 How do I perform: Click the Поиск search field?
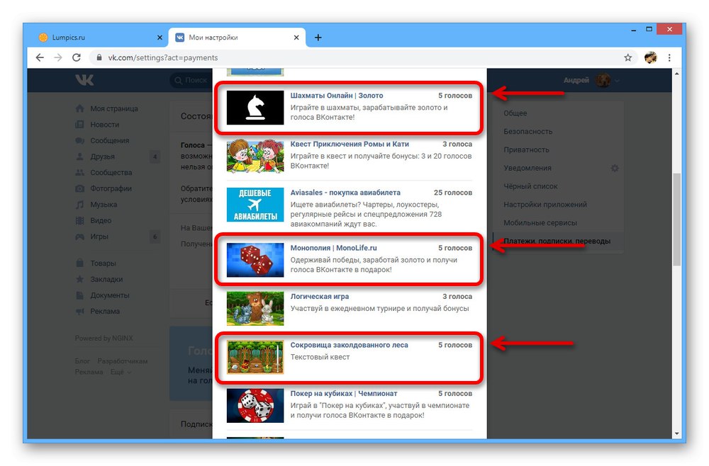click(x=191, y=80)
